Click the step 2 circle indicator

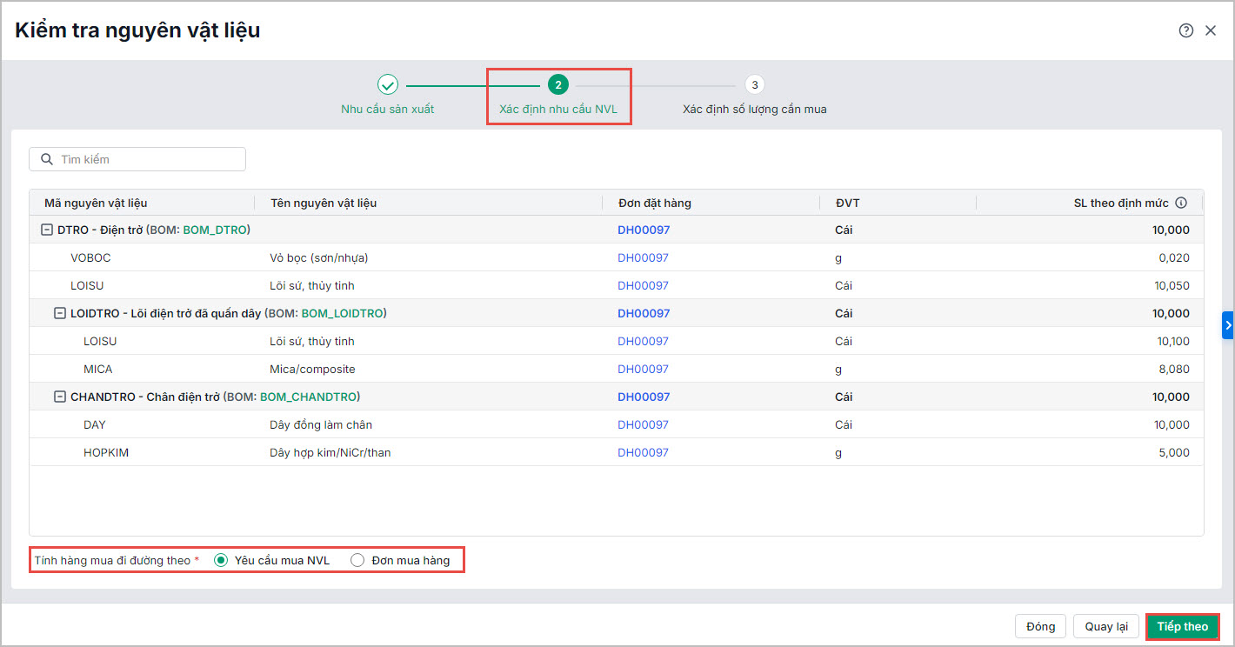click(557, 84)
